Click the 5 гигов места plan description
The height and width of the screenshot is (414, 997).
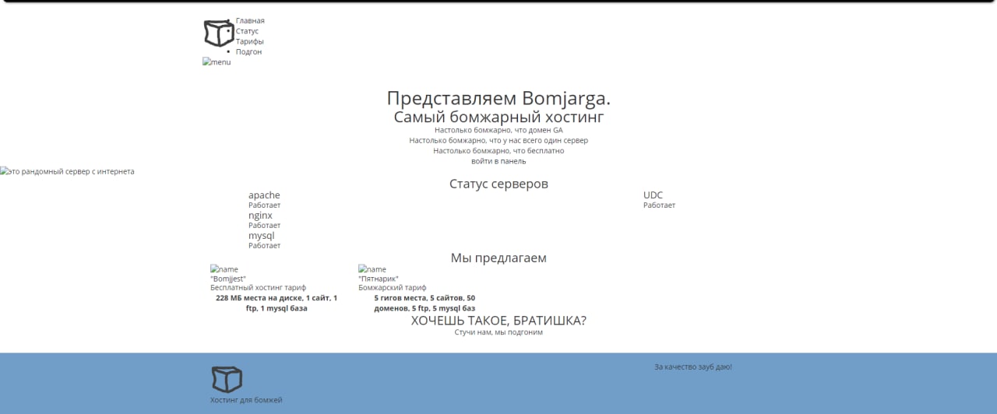tap(425, 303)
